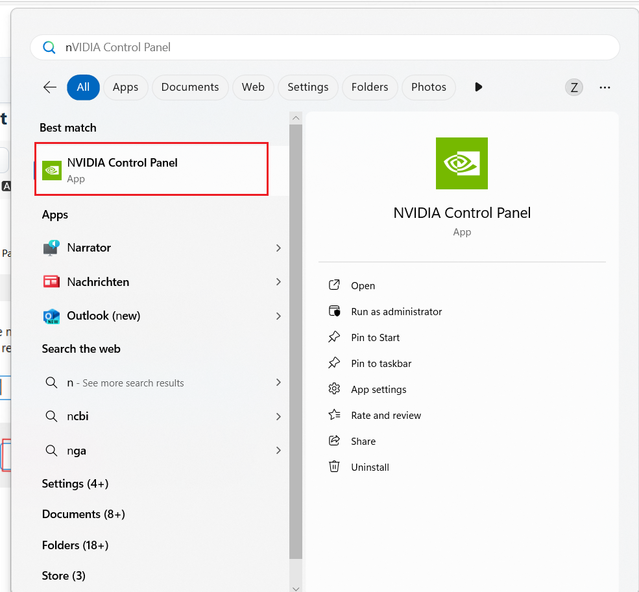Click the large NVIDIA logo in details pane
Viewport: 639px width, 592px height.
pos(461,163)
